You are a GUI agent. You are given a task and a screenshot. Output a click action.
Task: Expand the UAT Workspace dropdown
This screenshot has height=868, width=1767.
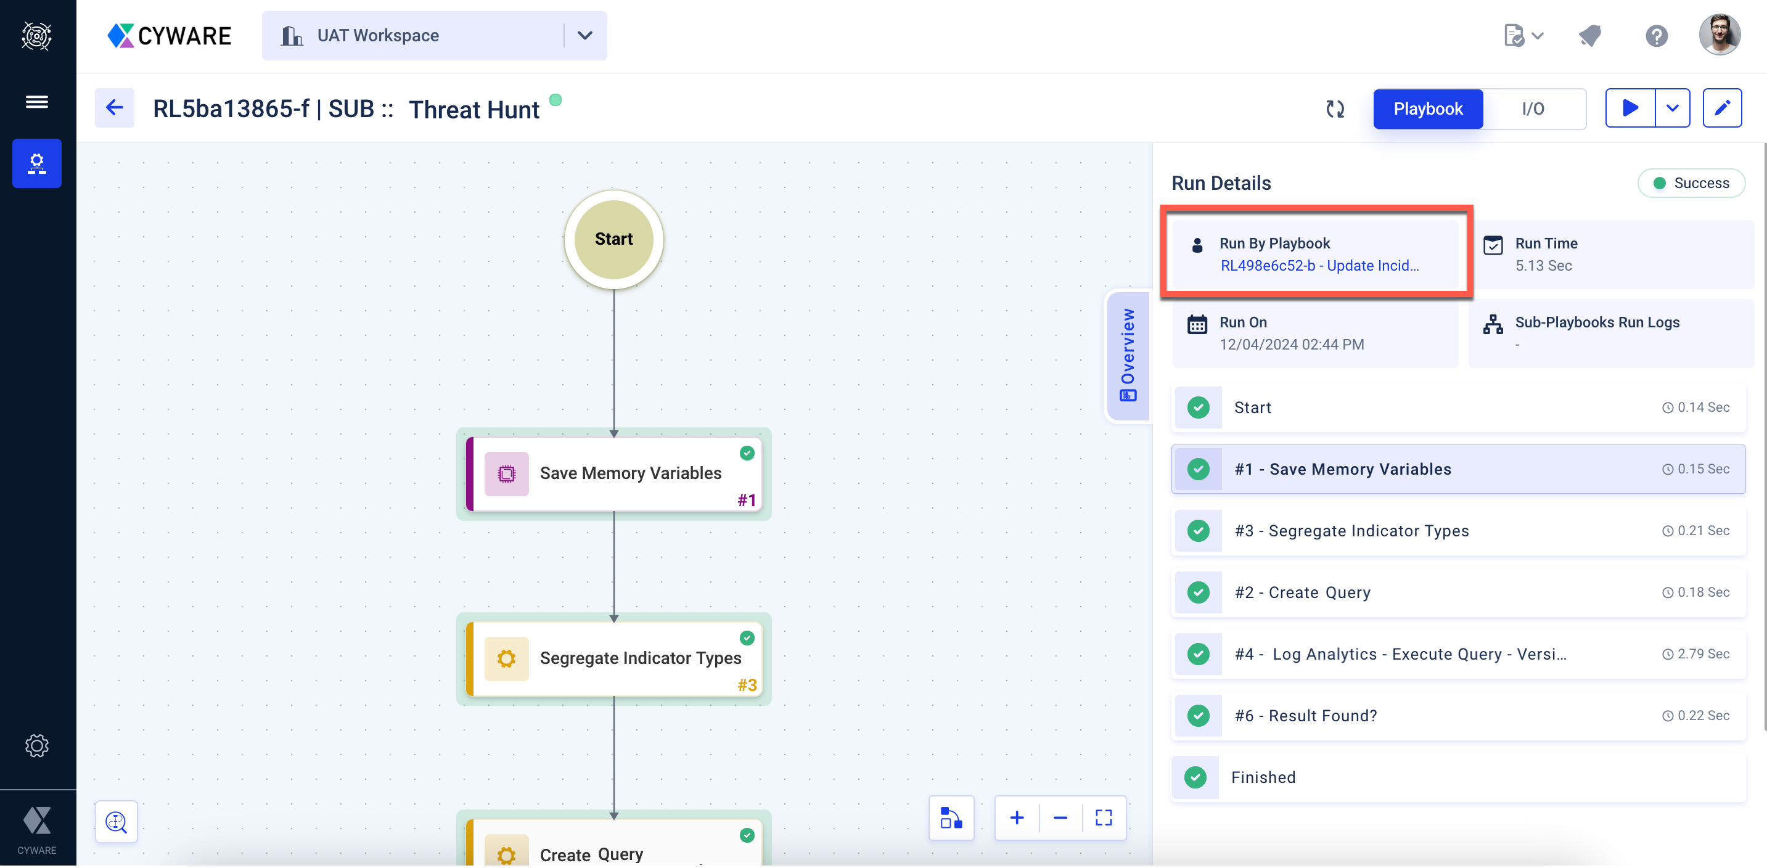(584, 35)
